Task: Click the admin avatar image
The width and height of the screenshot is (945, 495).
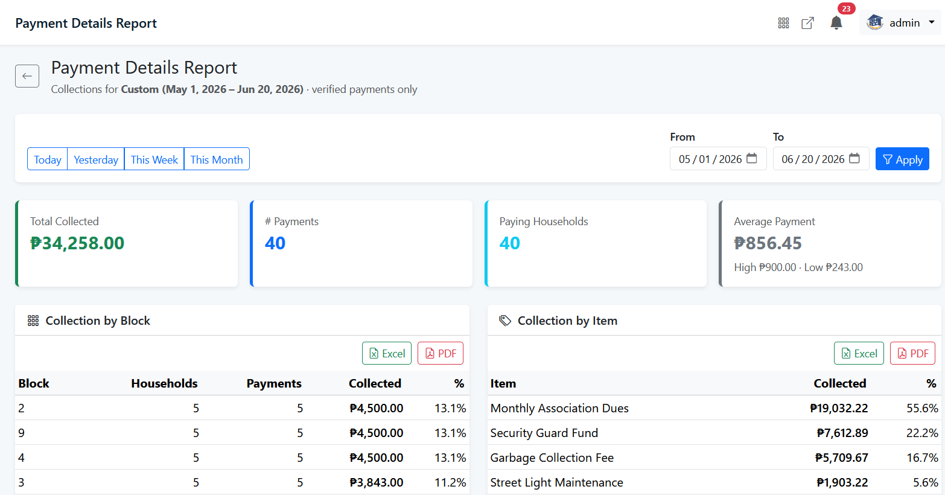Action: click(x=874, y=22)
